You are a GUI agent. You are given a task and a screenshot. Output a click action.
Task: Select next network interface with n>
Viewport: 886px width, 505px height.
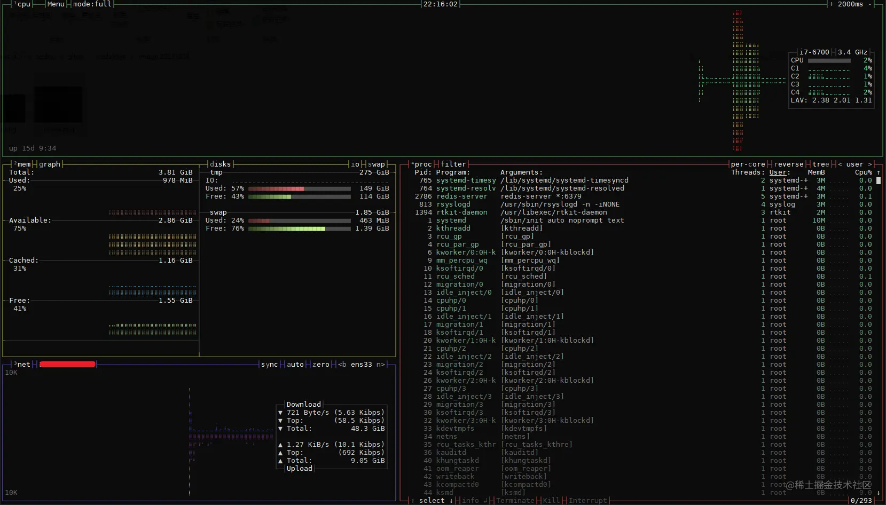[x=381, y=364]
